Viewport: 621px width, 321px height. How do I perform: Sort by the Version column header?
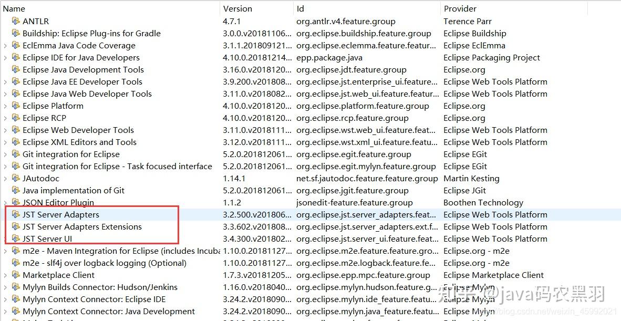pyautogui.click(x=256, y=8)
